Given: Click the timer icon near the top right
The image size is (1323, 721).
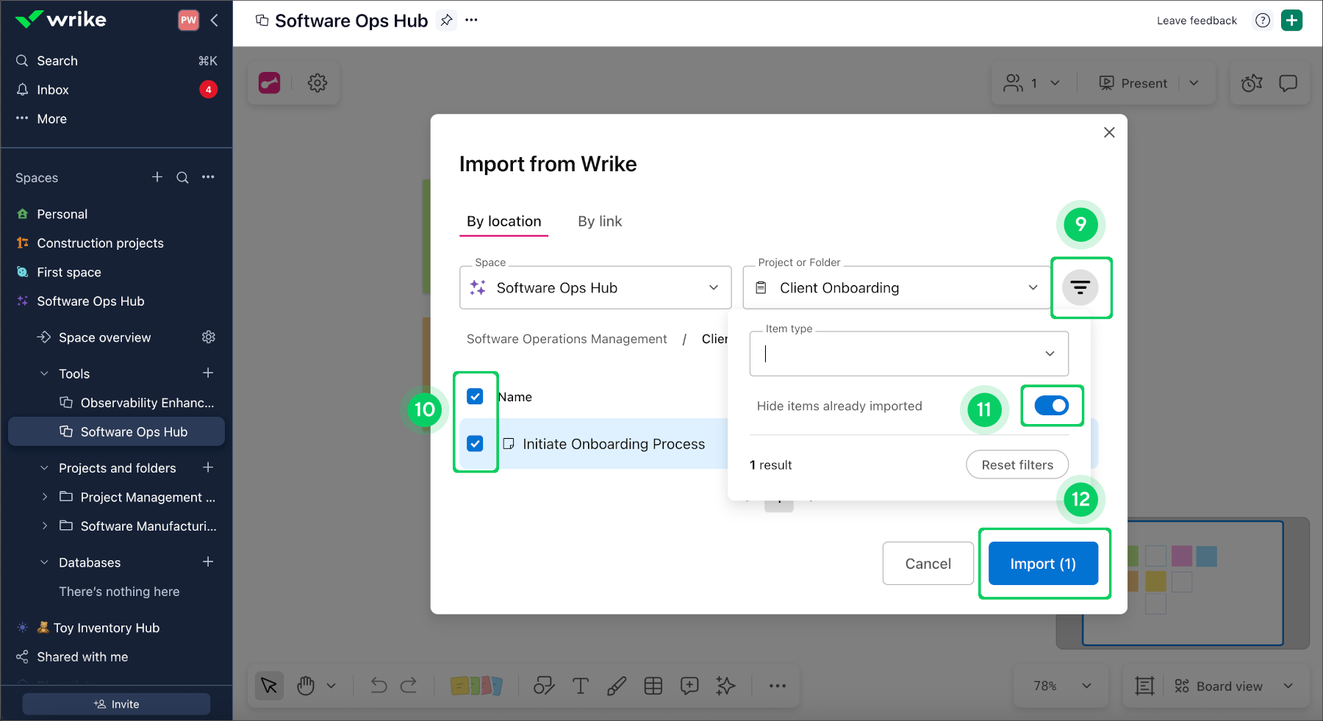Looking at the screenshot, I should pos(1250,83).
